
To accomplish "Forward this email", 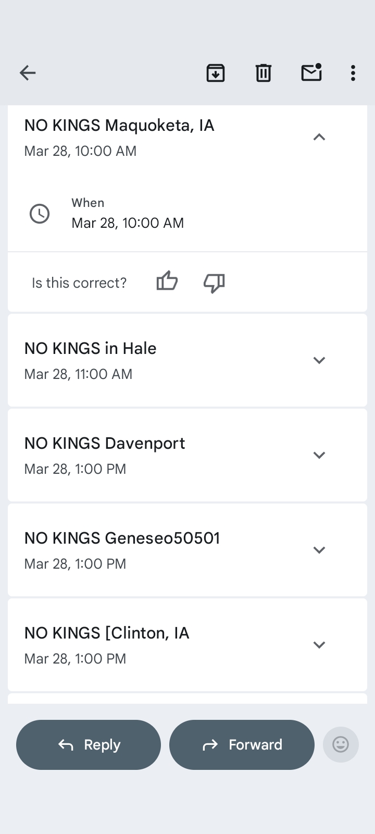I will pos(242,745).
